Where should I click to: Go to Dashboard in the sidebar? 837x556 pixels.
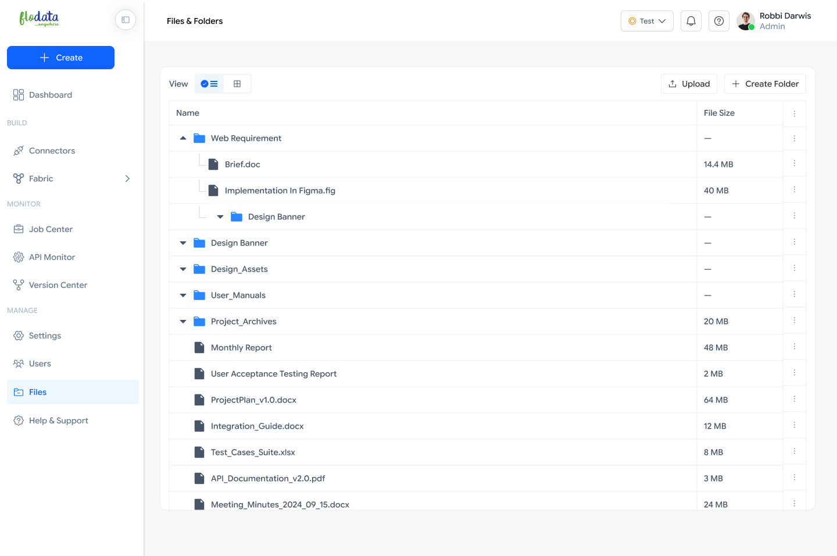(x=51, y=95)
